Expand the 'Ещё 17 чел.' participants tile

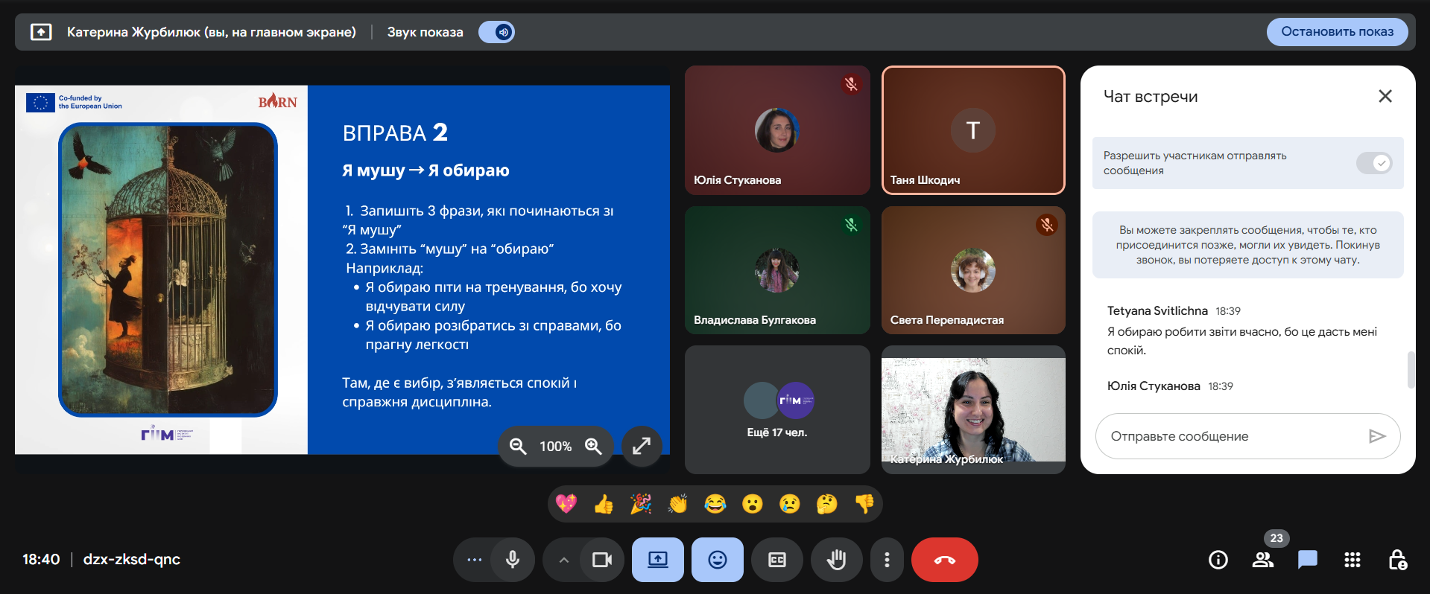click(x=776, y=409)
